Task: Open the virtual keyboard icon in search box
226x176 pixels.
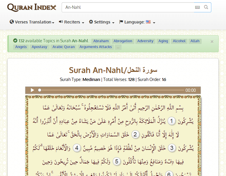Action: pos(197,7)
